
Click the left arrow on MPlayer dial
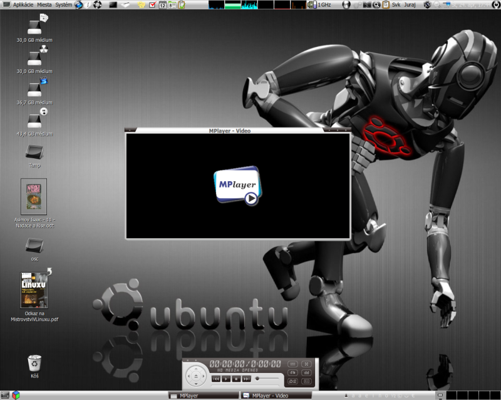point(189,376)
